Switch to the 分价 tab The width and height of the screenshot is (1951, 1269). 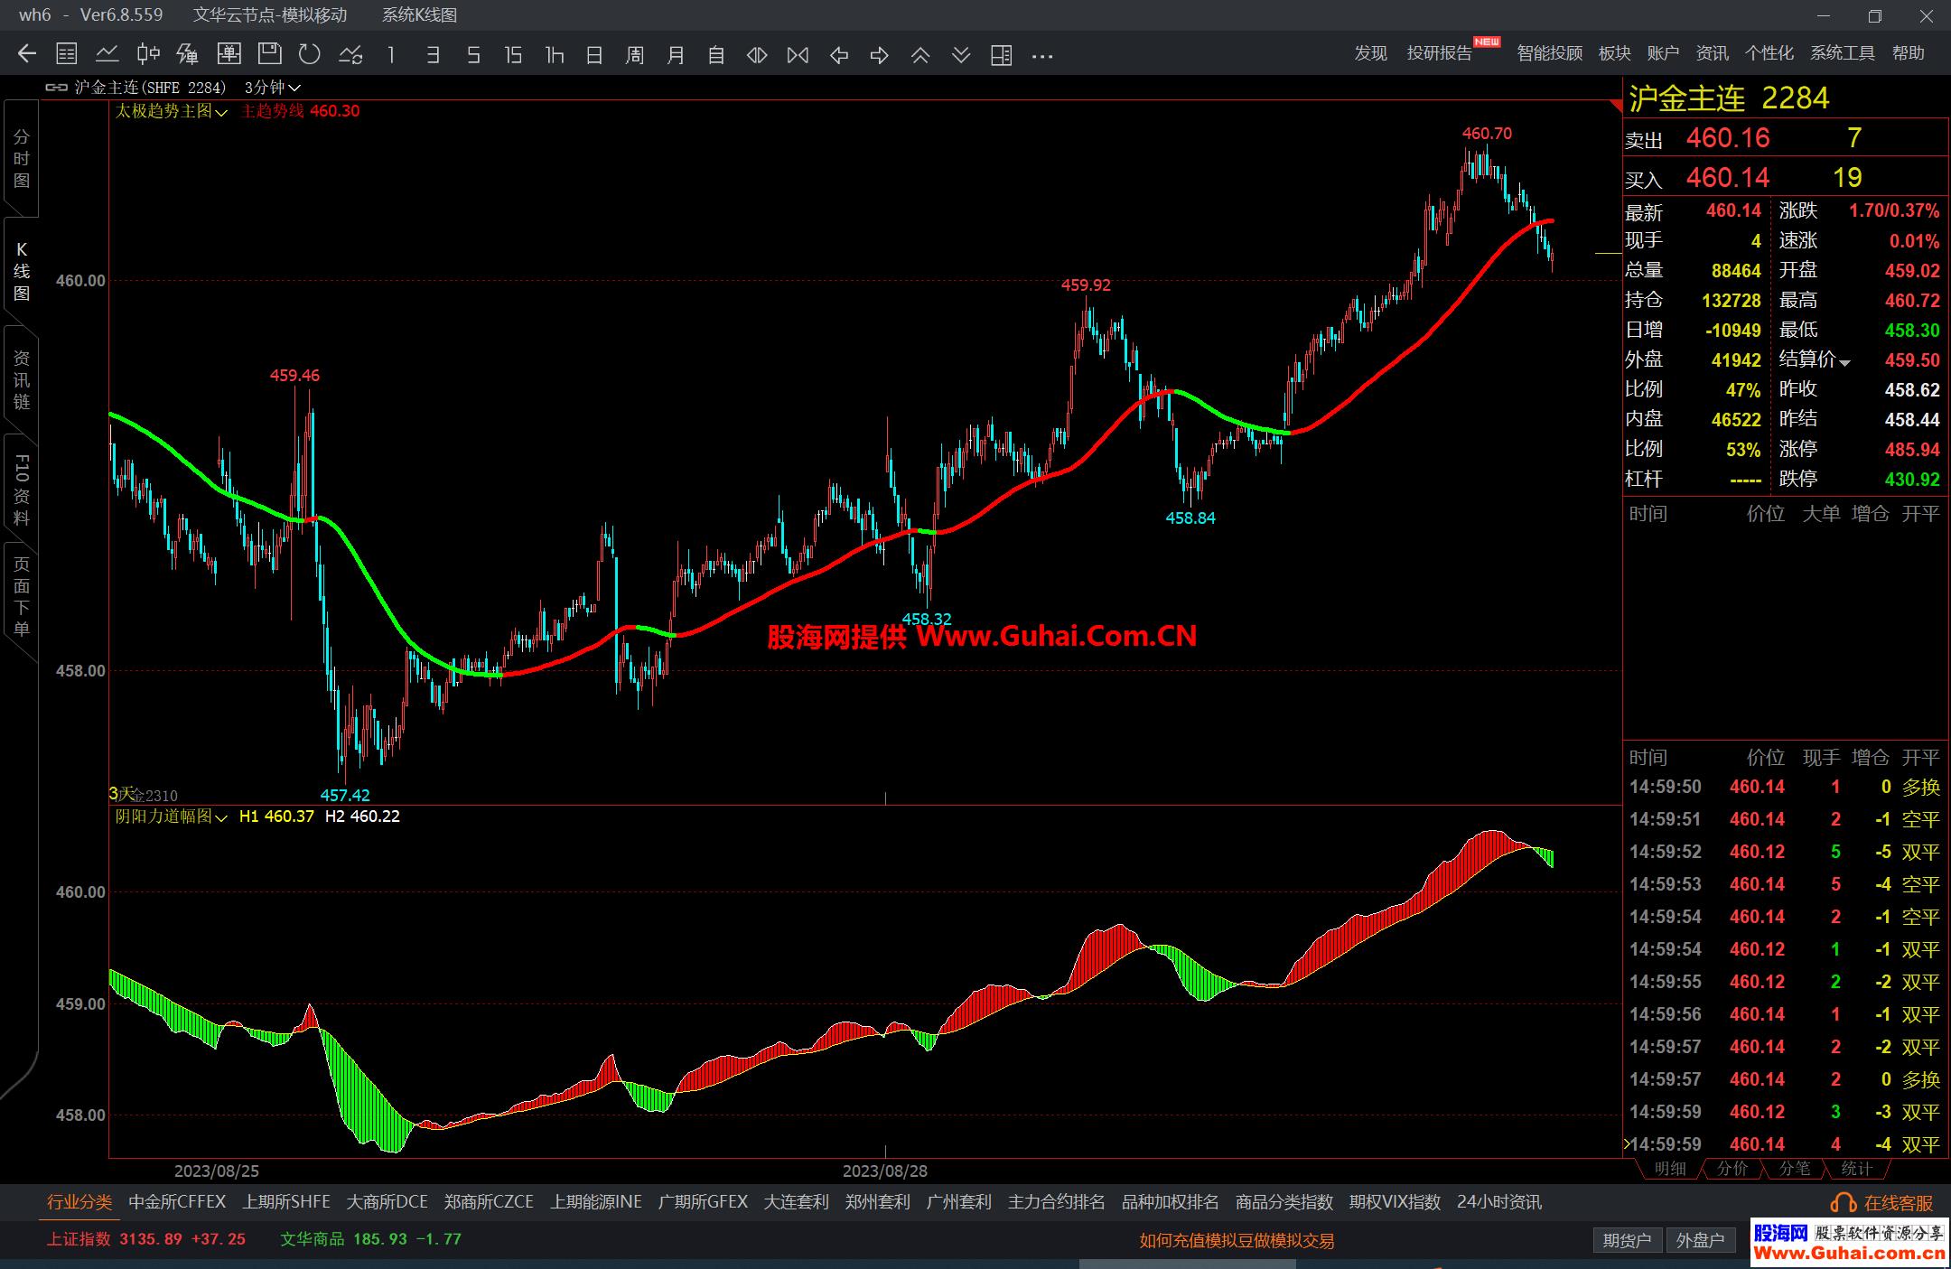pyautogui.click(x=1732, y=1168)
